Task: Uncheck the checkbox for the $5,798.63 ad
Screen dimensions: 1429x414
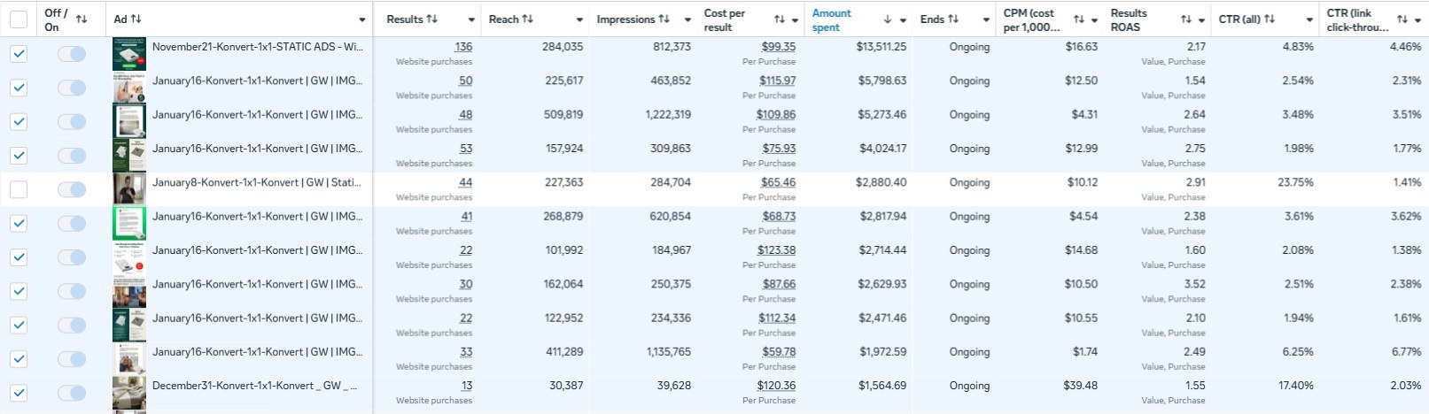Action: click(19, 88)
